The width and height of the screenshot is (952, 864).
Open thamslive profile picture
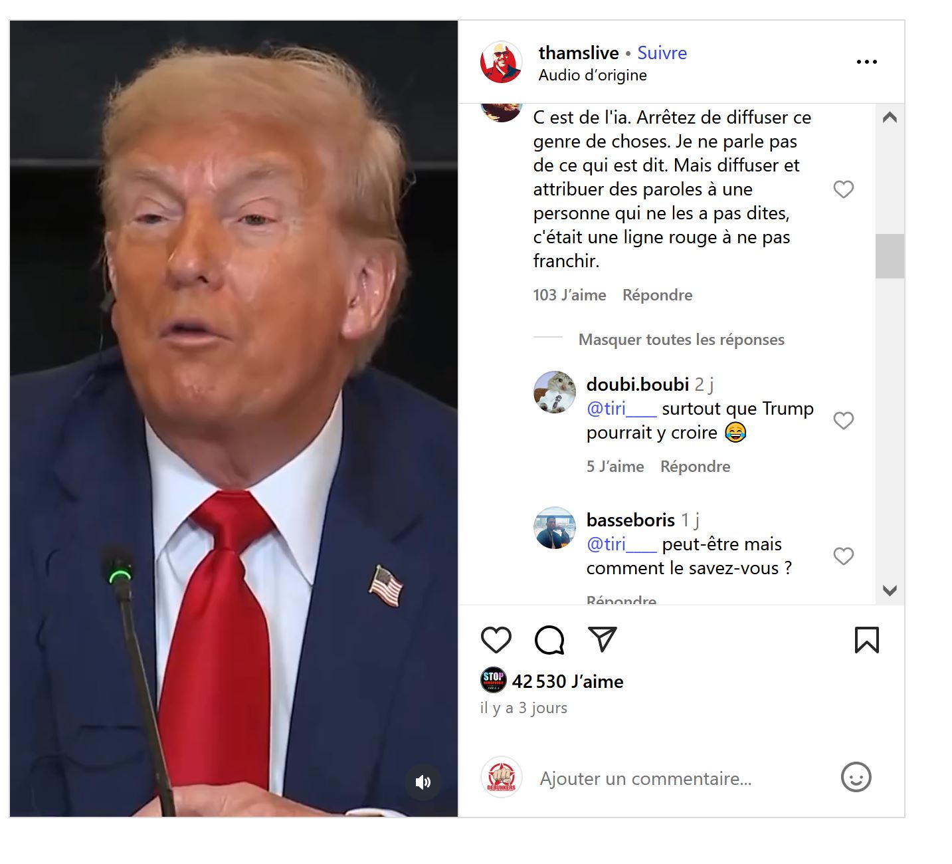coord(501,62)
